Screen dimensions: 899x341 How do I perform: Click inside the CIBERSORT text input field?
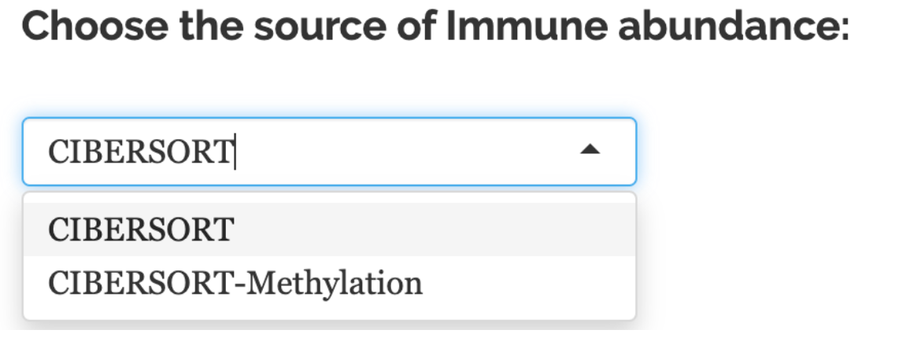click(x=315, y=151)
